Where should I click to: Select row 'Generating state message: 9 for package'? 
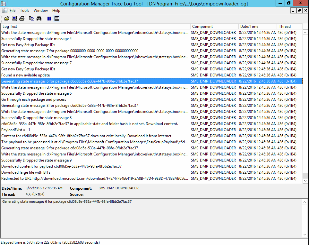[x=151, y=148]
